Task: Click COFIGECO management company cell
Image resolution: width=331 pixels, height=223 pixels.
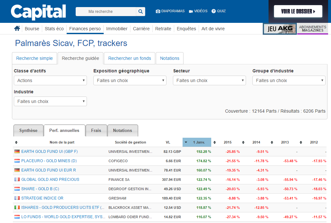Action: (118, 161)
